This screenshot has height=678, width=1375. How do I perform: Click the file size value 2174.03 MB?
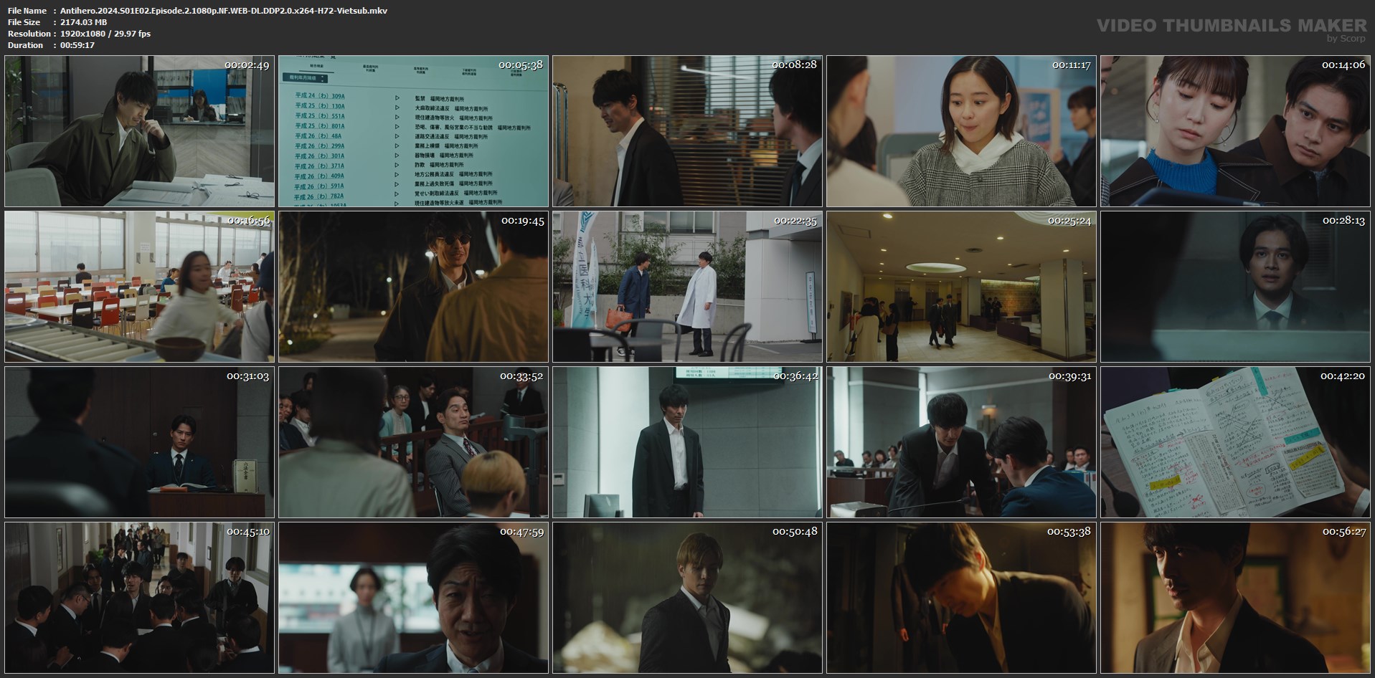(x=84, y=22)
